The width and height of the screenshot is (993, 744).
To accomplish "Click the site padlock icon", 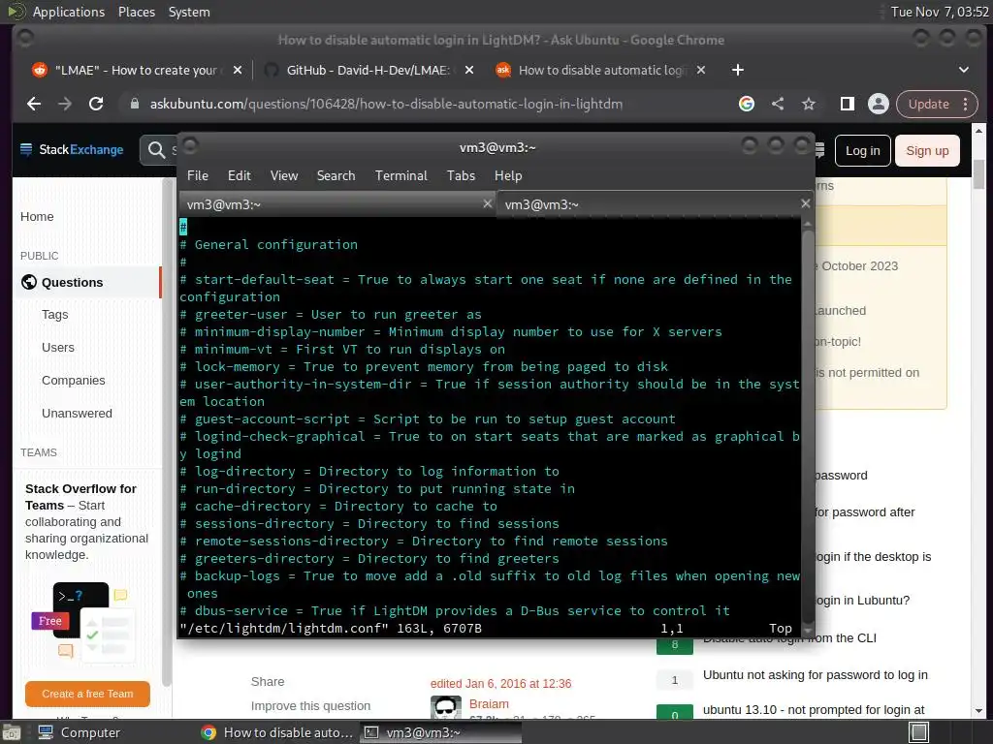I will pos(134,104).
